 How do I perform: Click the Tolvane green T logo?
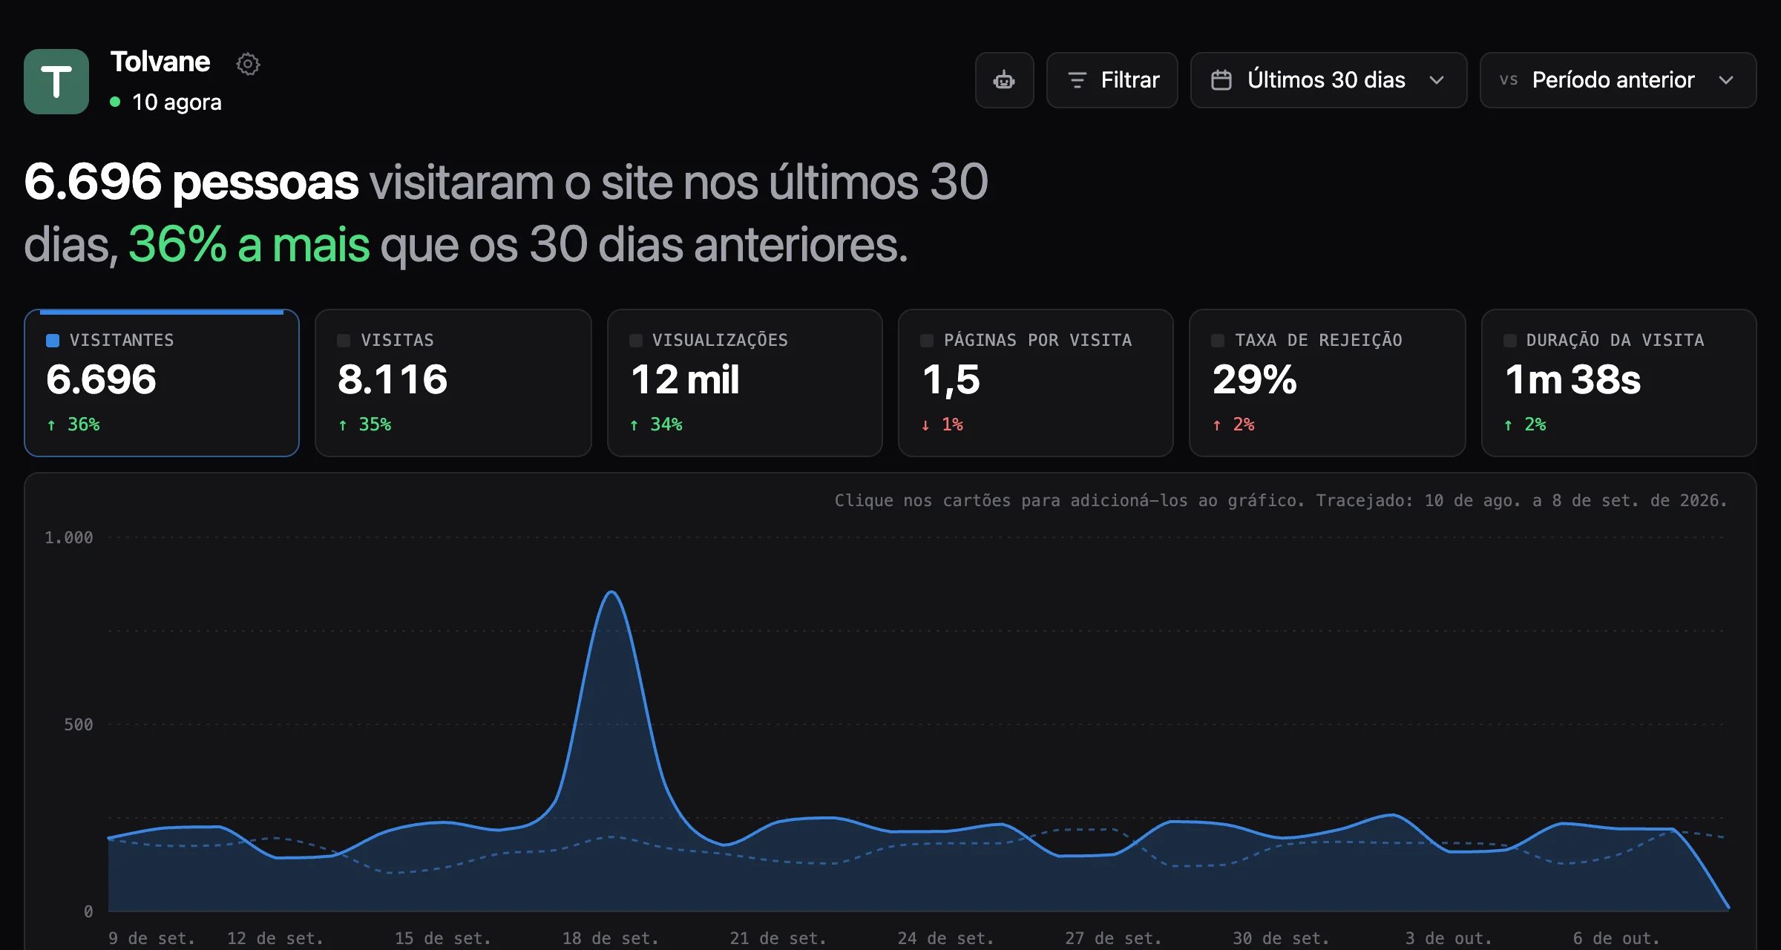56,82
